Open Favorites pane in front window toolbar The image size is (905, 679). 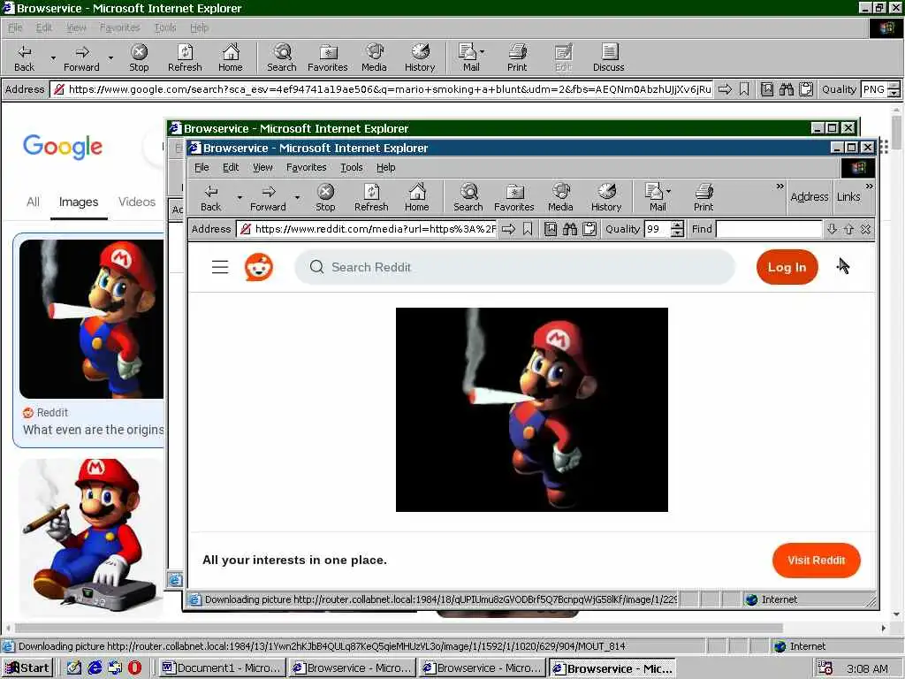click(513, 197)
